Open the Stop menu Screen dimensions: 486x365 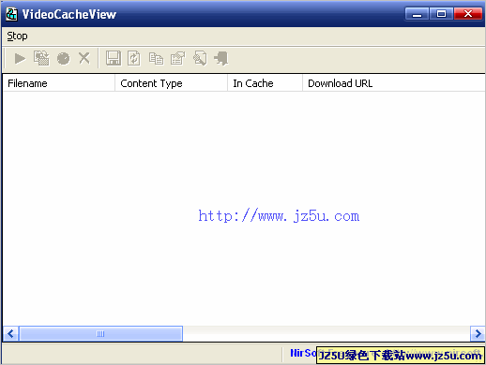[x=17, y=36]
